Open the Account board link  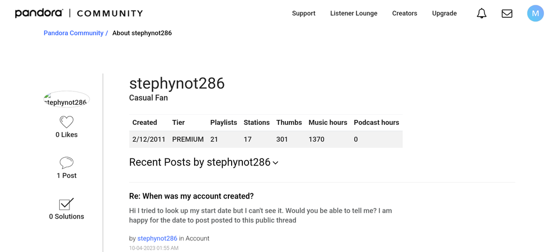(198, 238)
